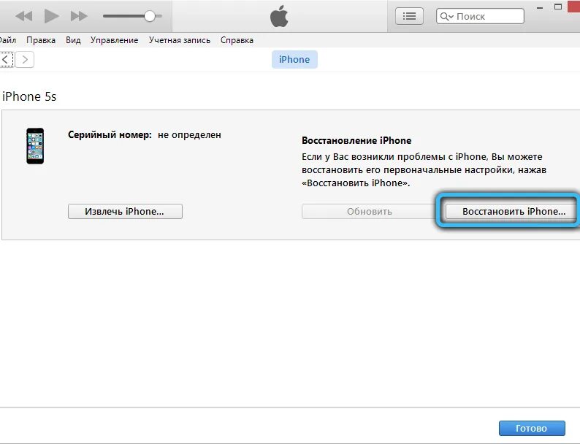
Task: Open the Вид menu
Action: (73, 40)
